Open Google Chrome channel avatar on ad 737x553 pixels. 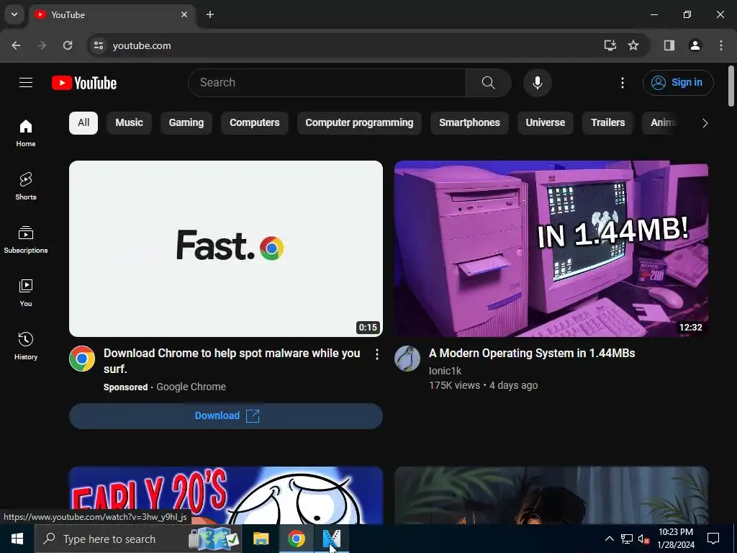click(82, 359)
